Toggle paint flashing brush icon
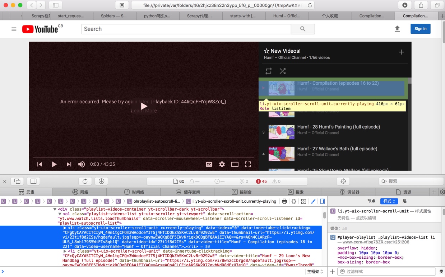 (x=313, y=201)
